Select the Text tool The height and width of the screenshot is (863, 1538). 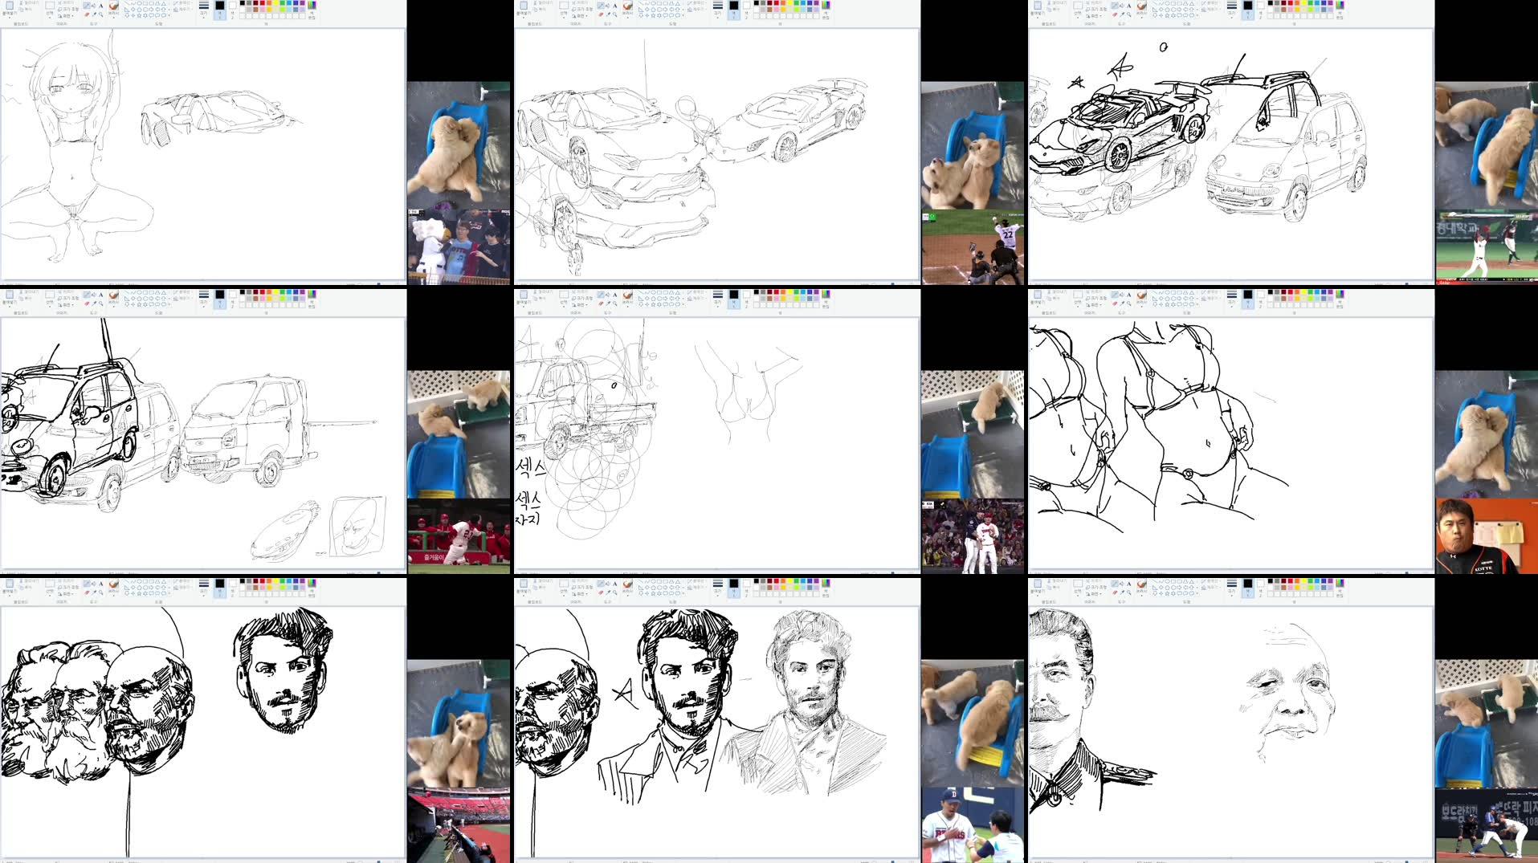click(x=101, y=6)
